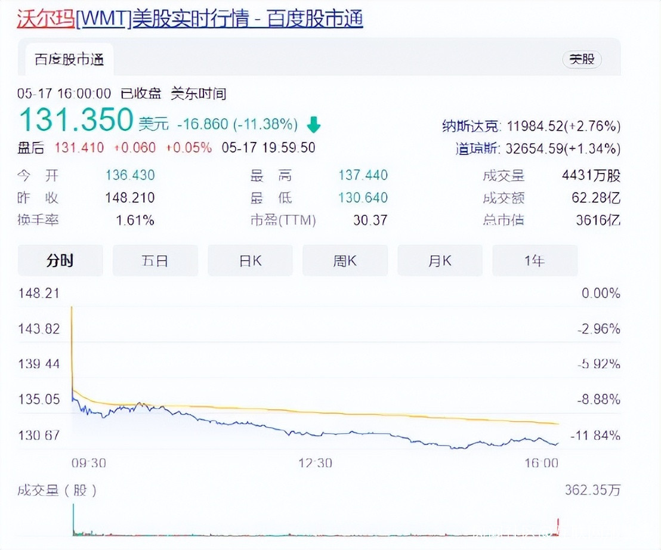Click the opening volume spike bar
The height and width of the screenshot is (550, 661).
point(73,520)
